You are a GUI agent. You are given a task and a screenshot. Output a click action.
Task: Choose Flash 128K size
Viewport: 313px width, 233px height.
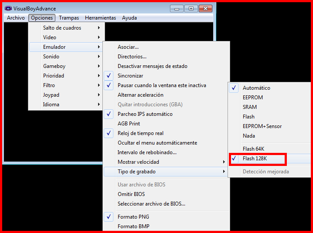point(270,159)
